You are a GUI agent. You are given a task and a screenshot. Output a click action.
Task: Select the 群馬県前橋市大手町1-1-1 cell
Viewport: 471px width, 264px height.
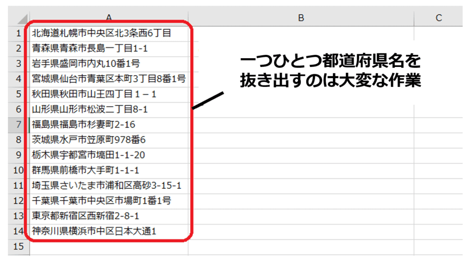(x=86, y=170)
